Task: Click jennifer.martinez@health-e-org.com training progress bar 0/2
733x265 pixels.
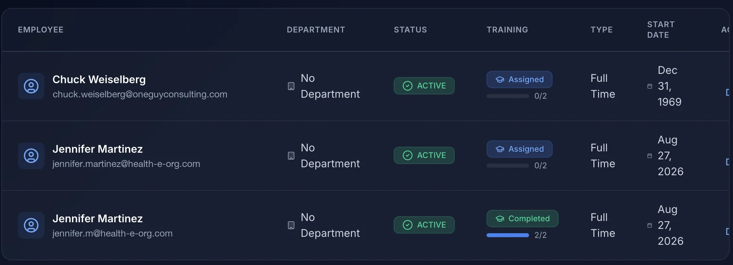Action: (508, 166)
